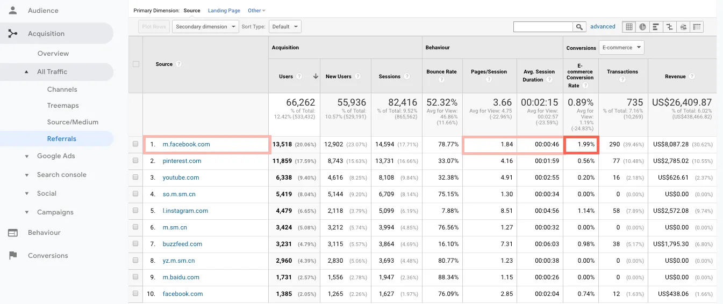723x304 pixels.
Task: Click the Transactions column header
Action: point(622,71)
